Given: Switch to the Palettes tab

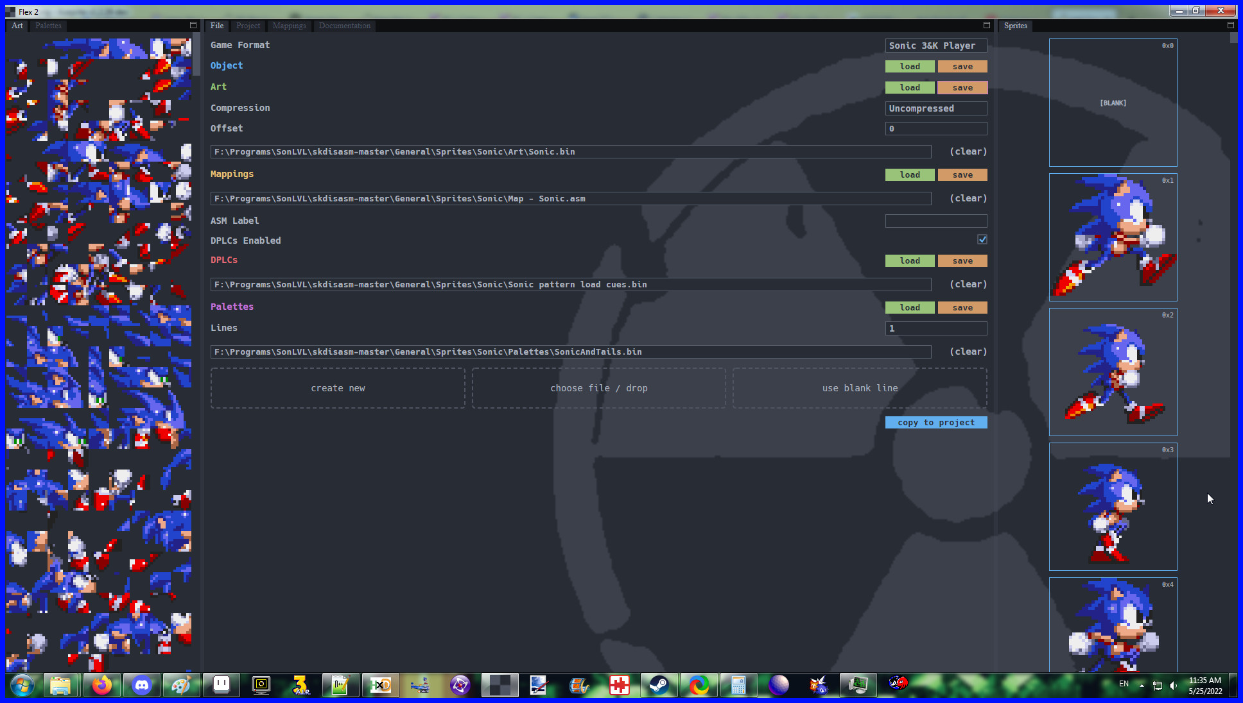Looking at the screenshot, I should pos(48,26).
